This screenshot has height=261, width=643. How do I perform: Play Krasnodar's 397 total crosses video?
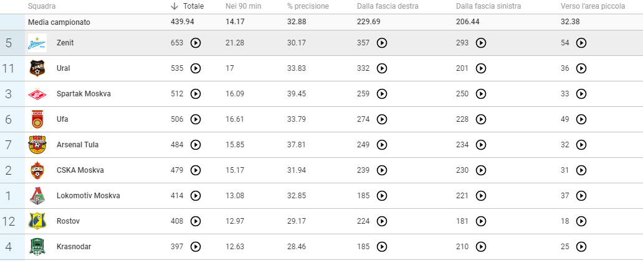tap(196, 247)
